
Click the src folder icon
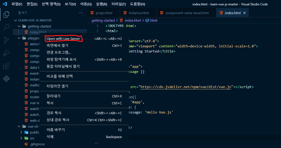click(26, 138)
